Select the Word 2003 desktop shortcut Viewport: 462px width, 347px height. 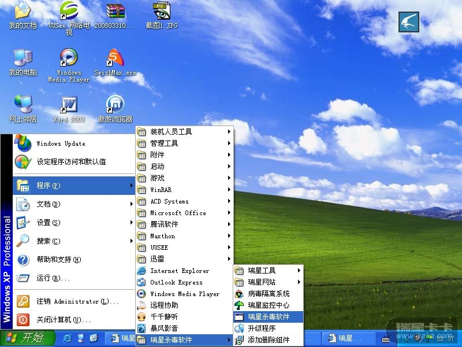[69, 109]
